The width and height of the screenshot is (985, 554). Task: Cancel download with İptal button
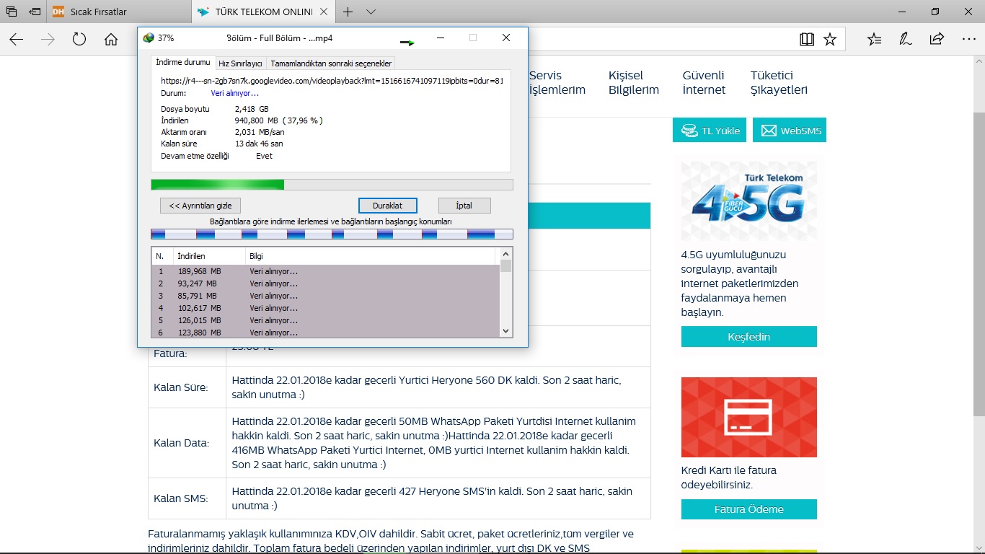464,206
